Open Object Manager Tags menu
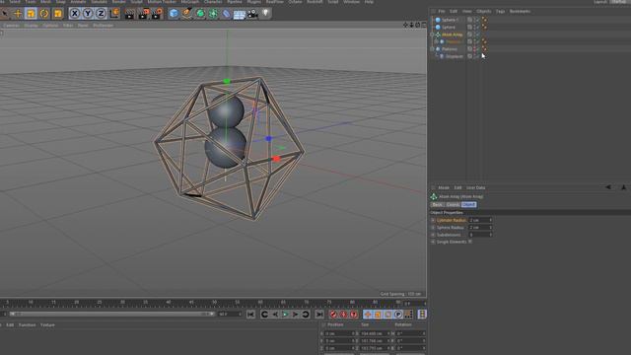Screen dimensions: 631x355 (500, 11)
